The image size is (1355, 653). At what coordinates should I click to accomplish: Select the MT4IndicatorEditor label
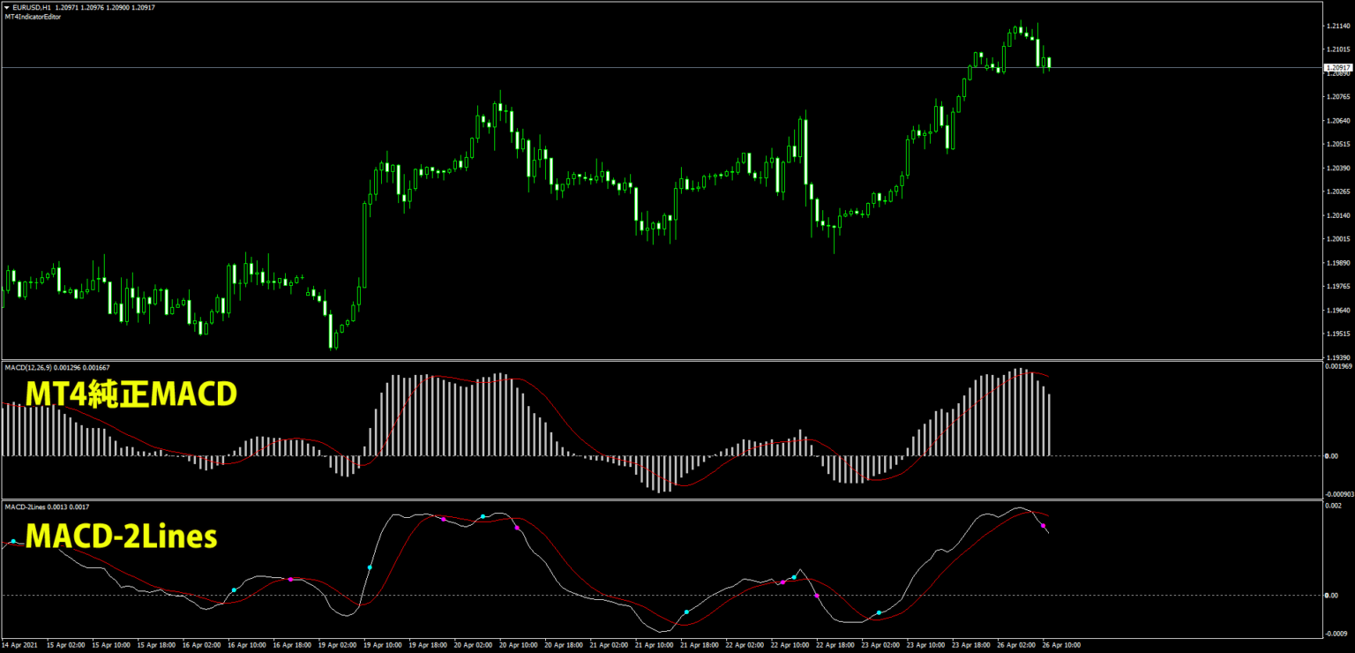click(33, 17)
